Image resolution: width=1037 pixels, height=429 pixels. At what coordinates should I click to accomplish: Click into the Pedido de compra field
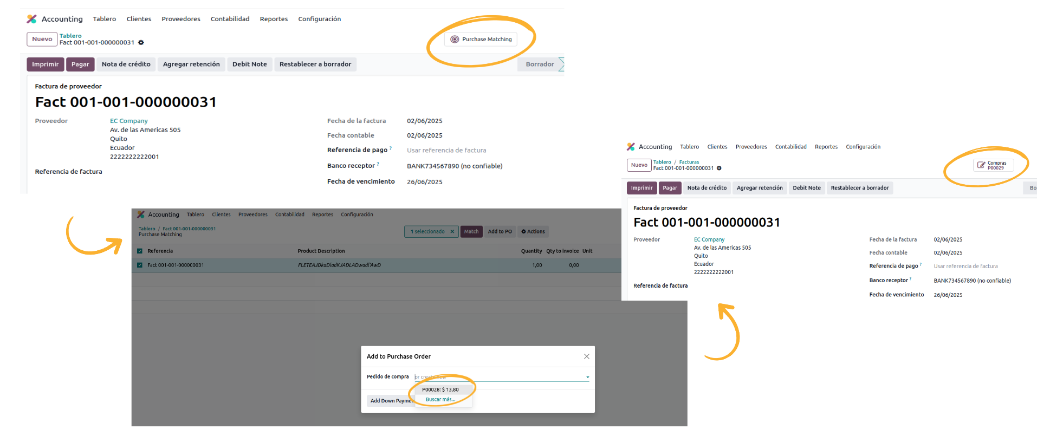pos(498,377)
